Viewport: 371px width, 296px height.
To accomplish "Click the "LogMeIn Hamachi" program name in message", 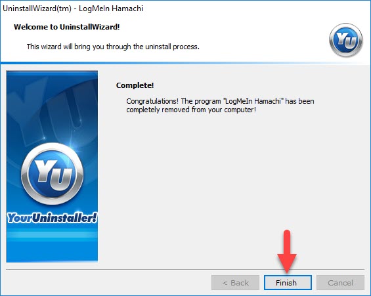I will click(x=253, y=101).
